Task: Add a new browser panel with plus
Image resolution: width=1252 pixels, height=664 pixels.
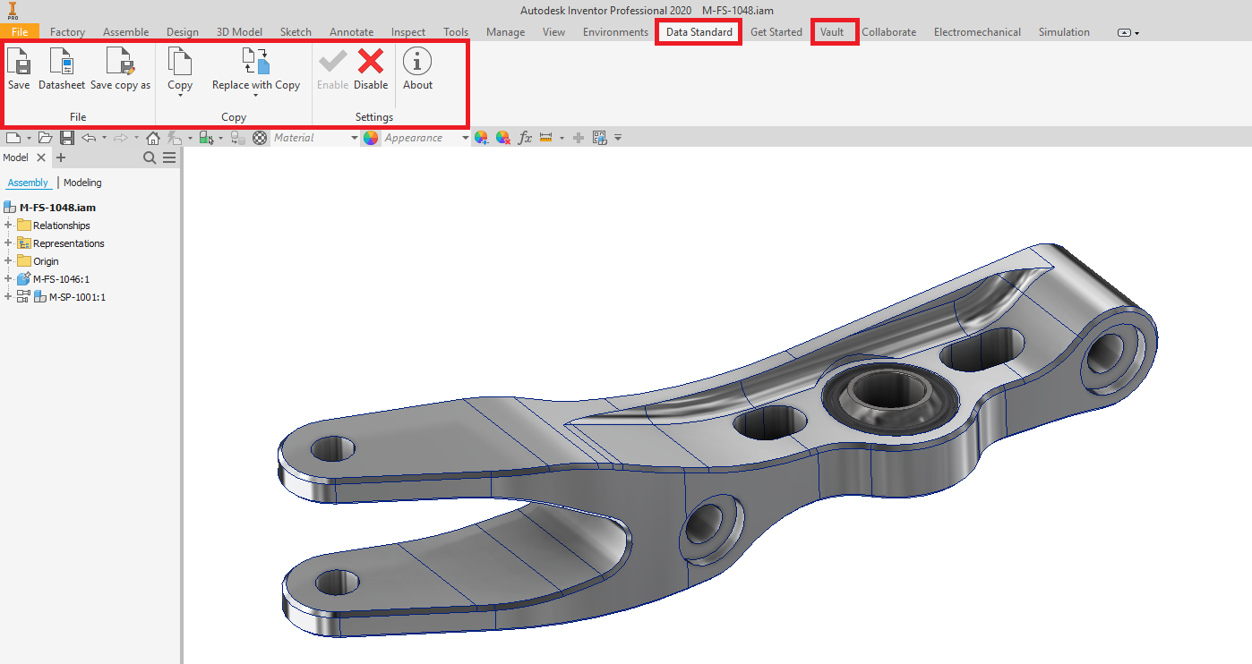Action: 61,157
